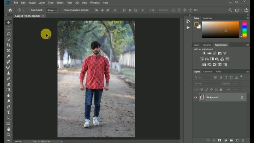The image size is (254, 143).
Task: Click the Play actions panel icon
Action: point(188,27)
